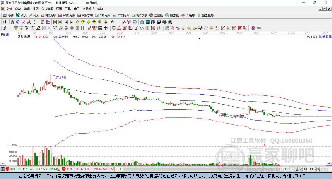332x179 pixels.
Task: Open the 交易委托 menu
Action: click(x=88, y=9)
